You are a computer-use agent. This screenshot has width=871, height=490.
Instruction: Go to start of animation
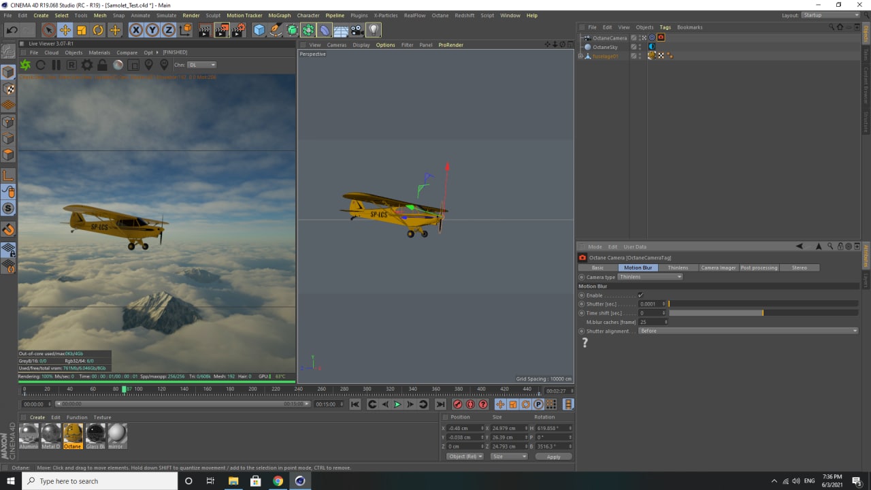pyautogui.click(x=355, y=404)
